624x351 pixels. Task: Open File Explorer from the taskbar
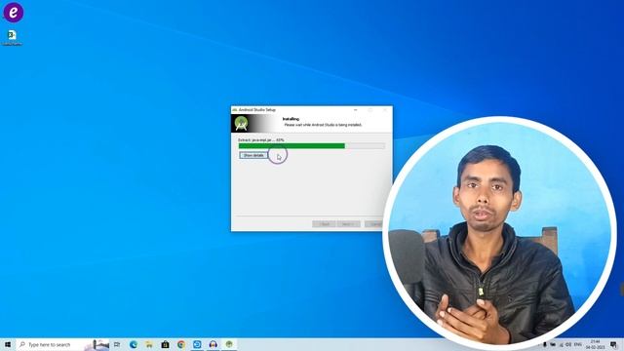[x=149, y=344]
